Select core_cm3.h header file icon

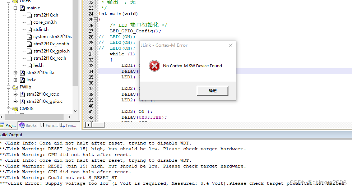coord(29,22)
